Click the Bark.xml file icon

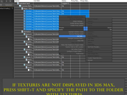tap(24, 34)
